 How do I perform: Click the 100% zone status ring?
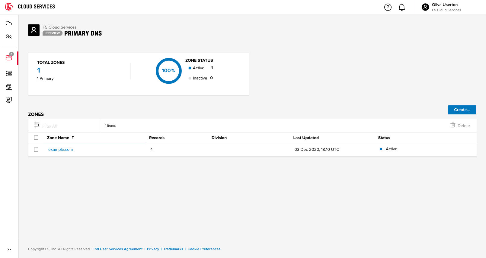point(168,71)
